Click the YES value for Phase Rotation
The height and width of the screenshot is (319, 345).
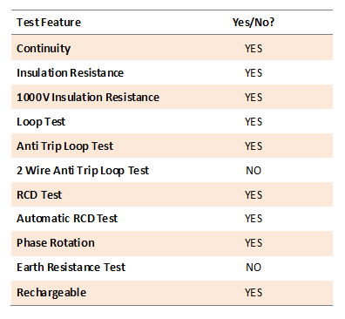coord(254,243)
